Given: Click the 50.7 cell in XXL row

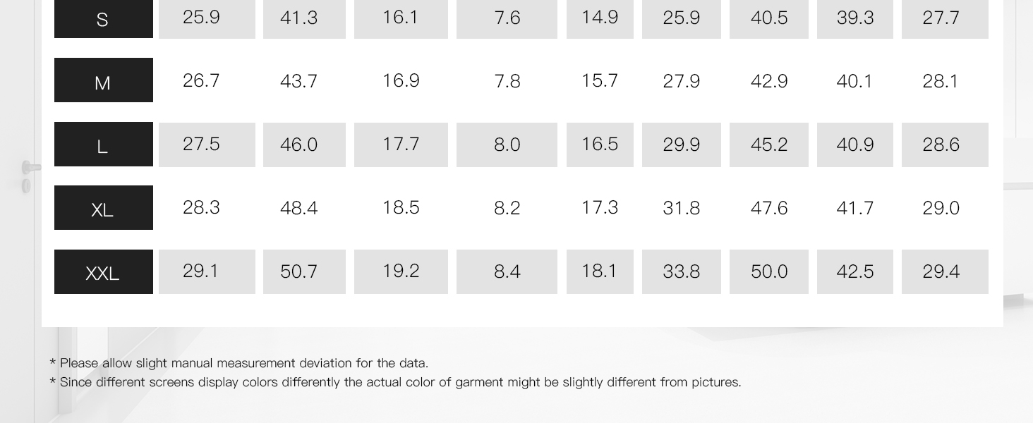Looking at the screenshot, I should (x=299, y=271).
